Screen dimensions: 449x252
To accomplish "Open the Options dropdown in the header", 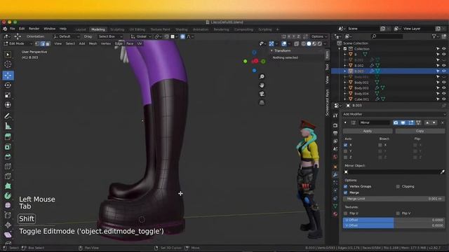I will click(x=319, y=36).
